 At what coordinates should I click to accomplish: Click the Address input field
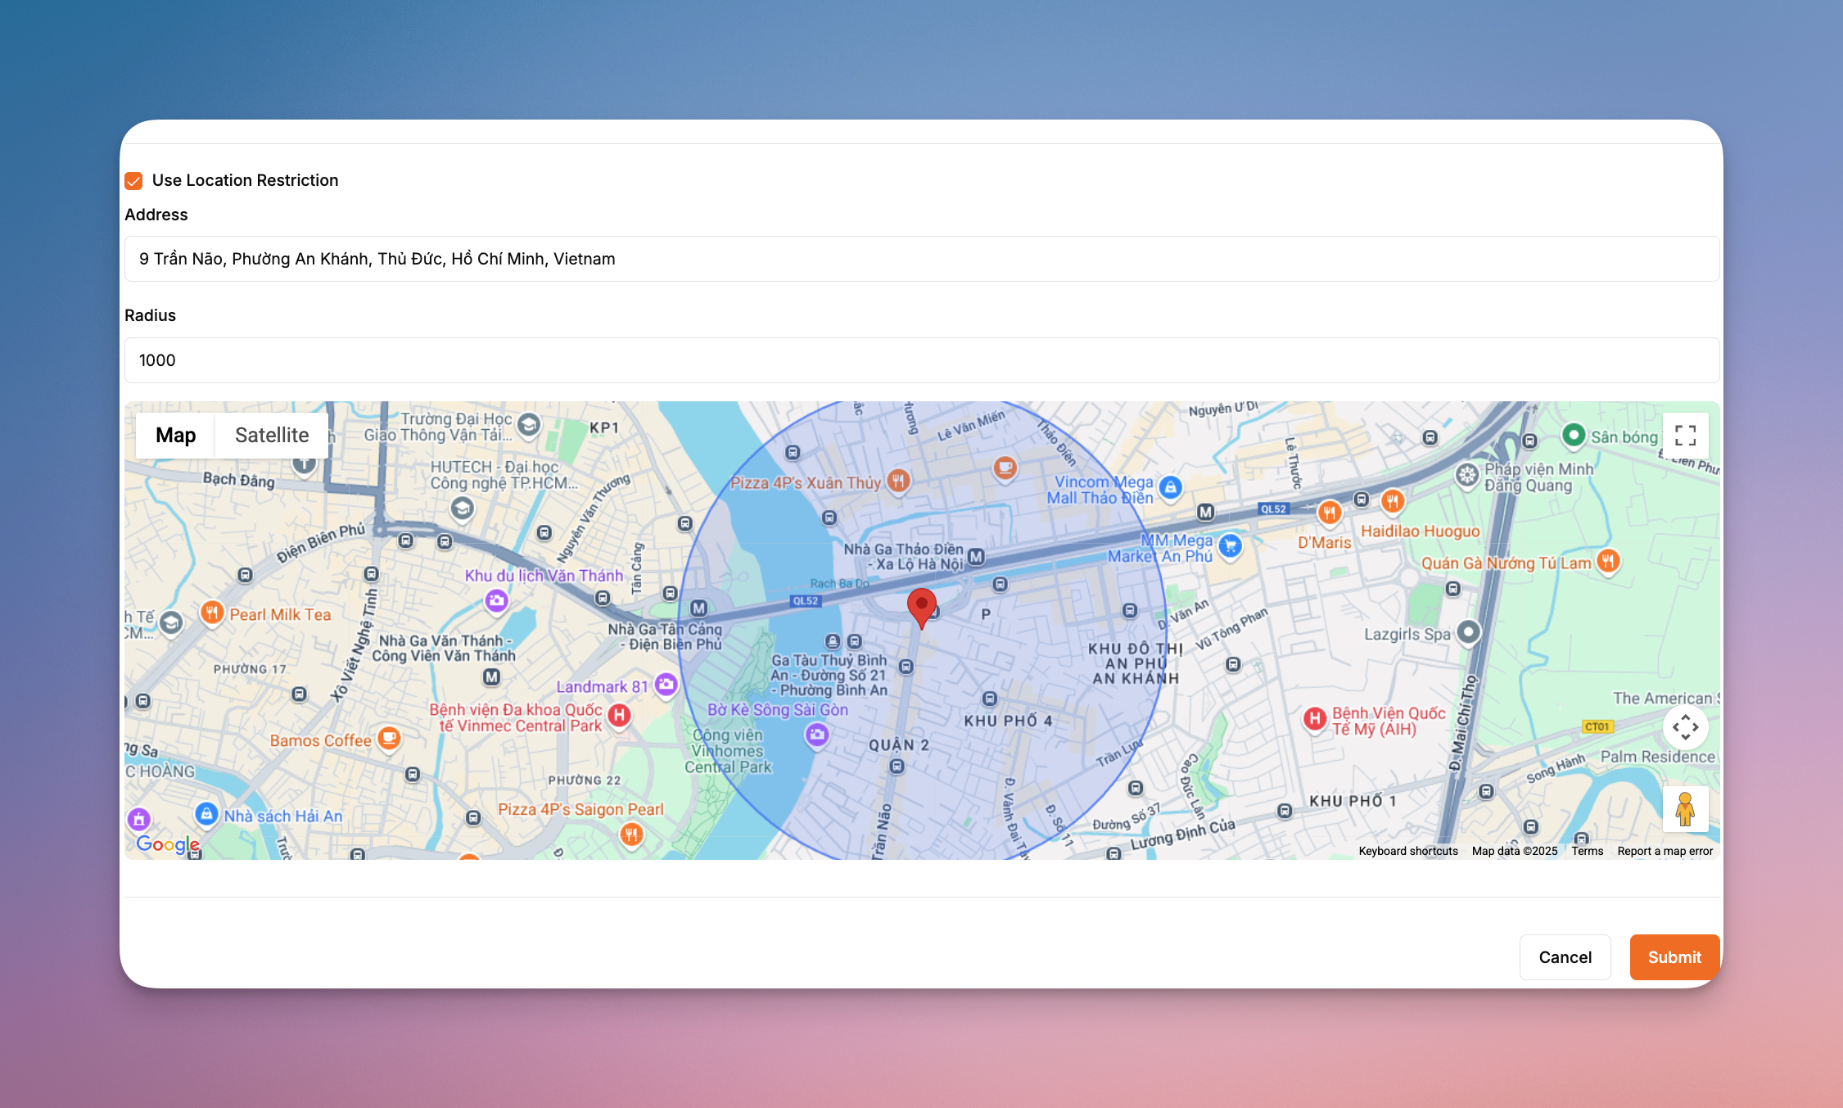coord(922,259)
